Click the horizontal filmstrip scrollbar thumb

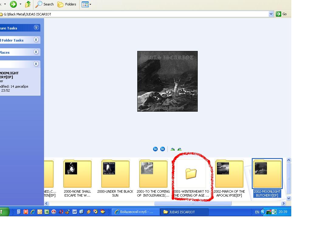click(193, 203)
